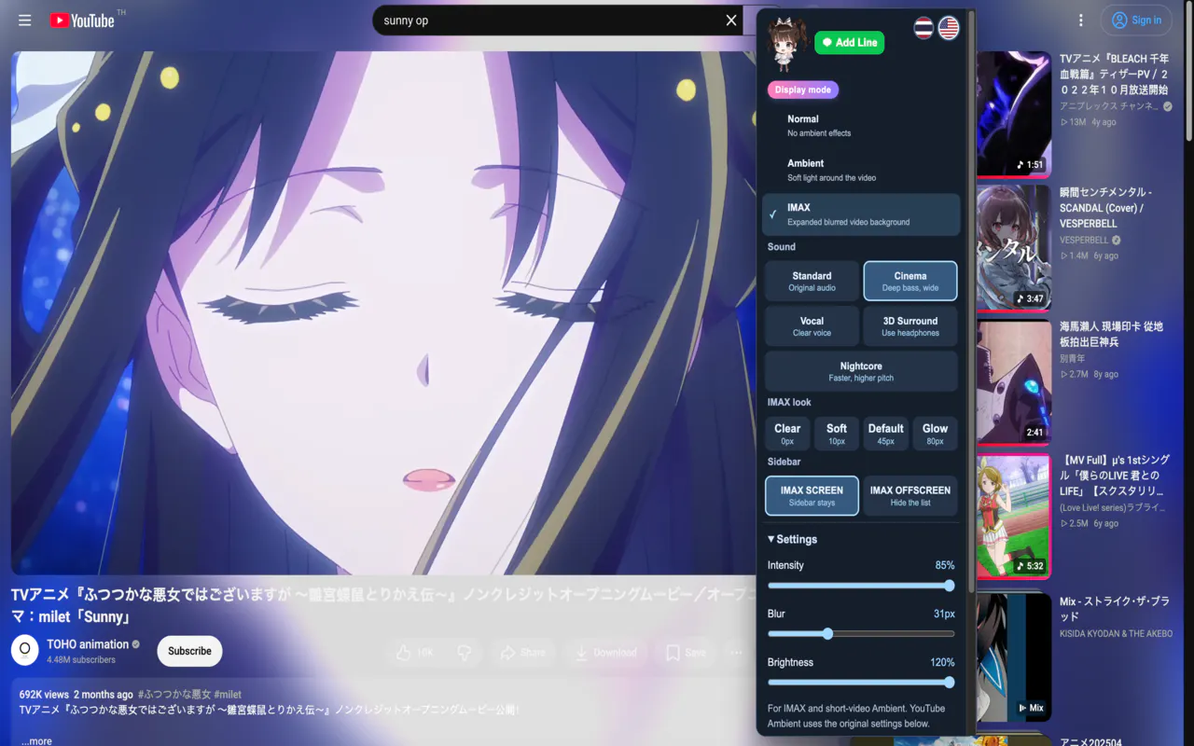Collapse the Settings section
1194x746 pixels.
[x=792, y=539]
